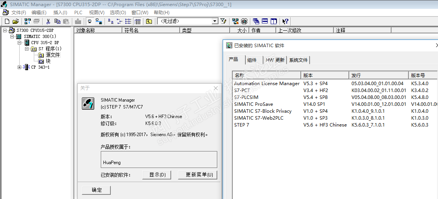Sort by 符号名 column header
Screen dimensions: 438x199
(x=151, y=30)
